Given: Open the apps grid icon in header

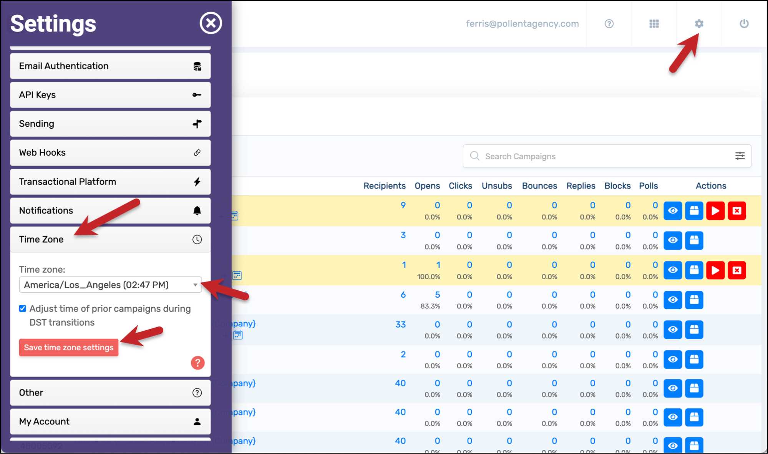Looking at the screenshot, I should click(x=654, y=24).
